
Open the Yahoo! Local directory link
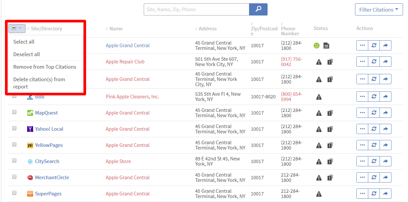click(x=49, y=129)
